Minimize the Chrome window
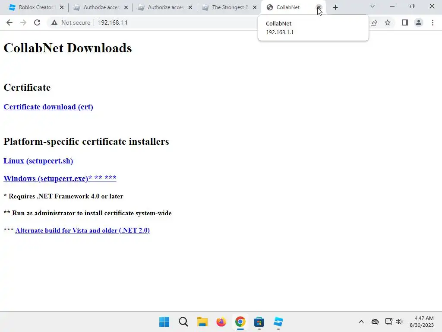The width and height of the screenshot is (442, 332). [392, 6]
